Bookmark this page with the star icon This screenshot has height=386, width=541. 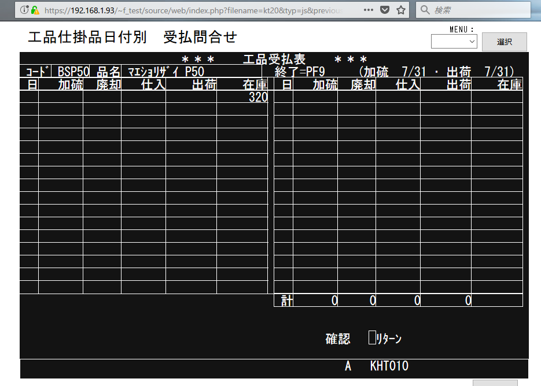coord(400,10)
